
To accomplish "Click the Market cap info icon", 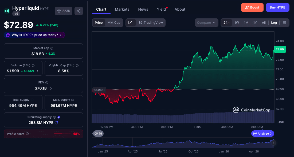I will click(52, 48).
